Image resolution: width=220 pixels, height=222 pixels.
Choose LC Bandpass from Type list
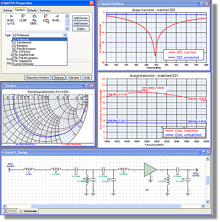pyautogui.click(x=40, y=46)
